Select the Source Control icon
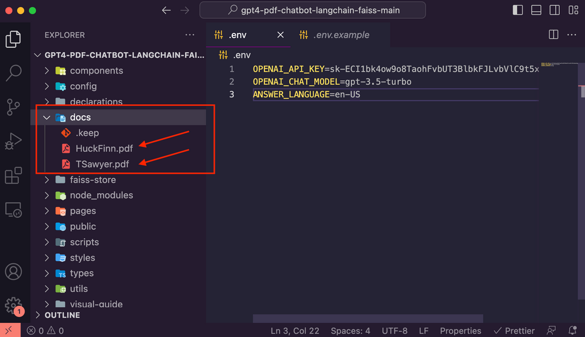 (x=14, y=107)
